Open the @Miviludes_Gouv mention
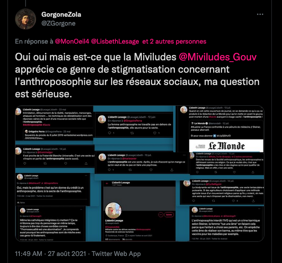This screenshot has width=282, height=263. pyautogui.click(x=218, y=57)
